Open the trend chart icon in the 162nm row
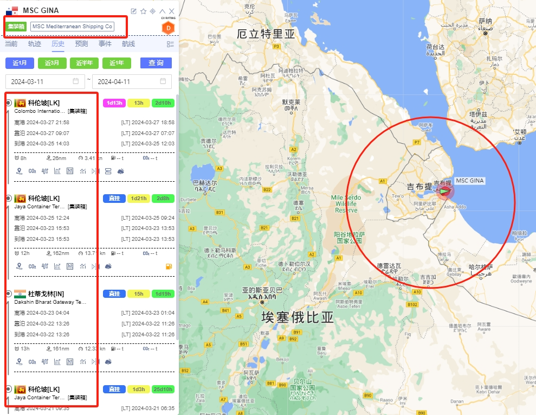The image size is (536, 415). coord(83,266)
